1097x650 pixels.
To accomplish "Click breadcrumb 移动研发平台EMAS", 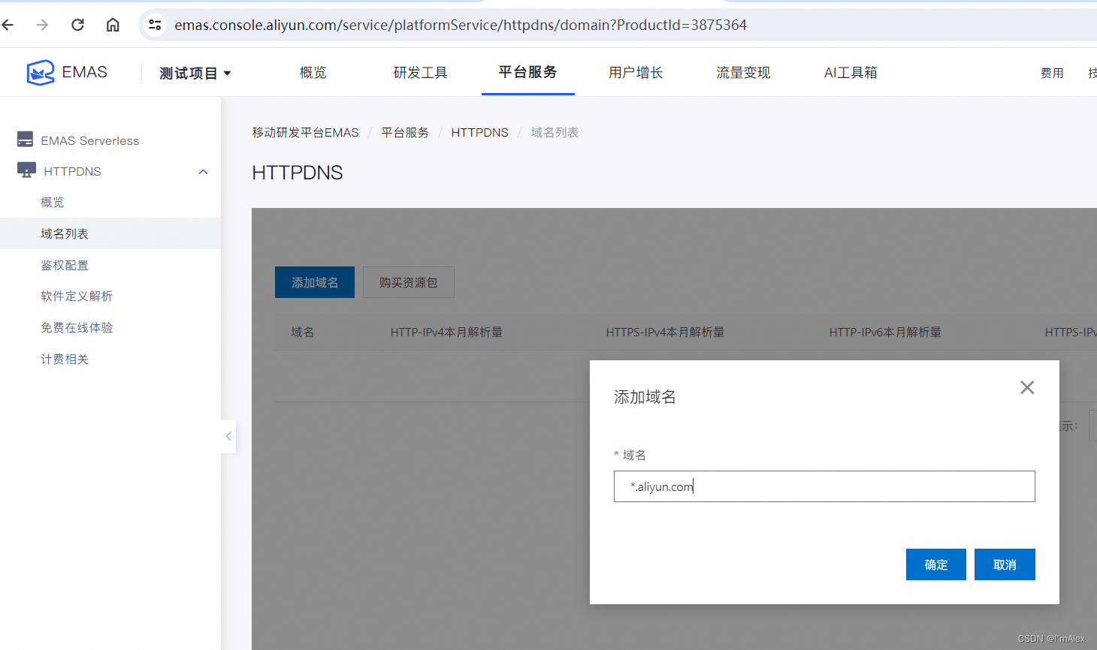I will pos(305,132).
